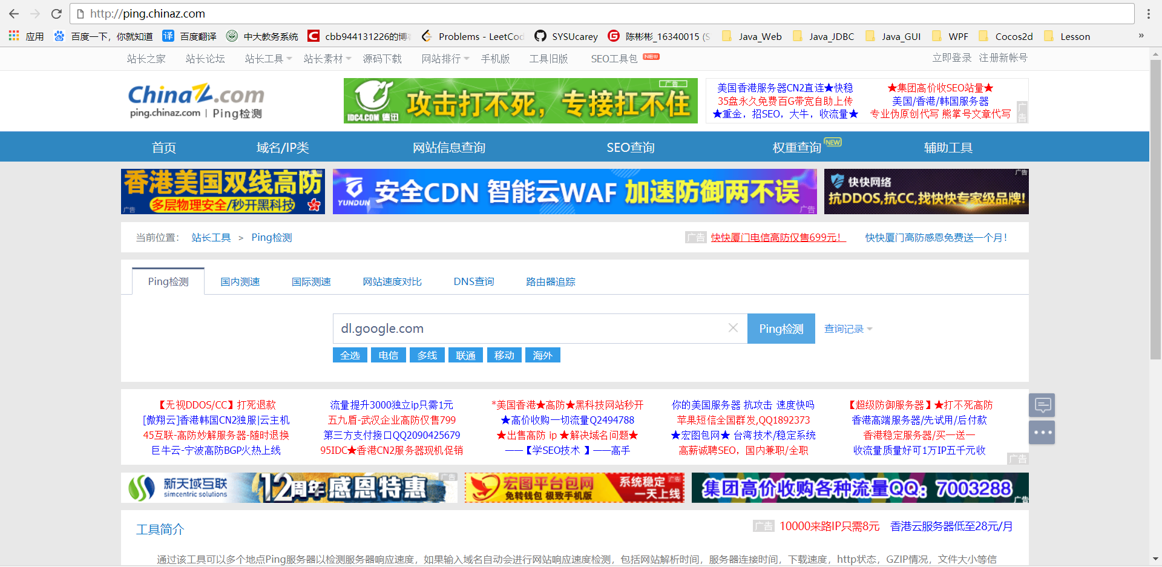Image resolution: width=1162 pixels, height=567 pixels.
Task: Open the 应用 apps grid shortcut
Action: click(x=27, y=36)
